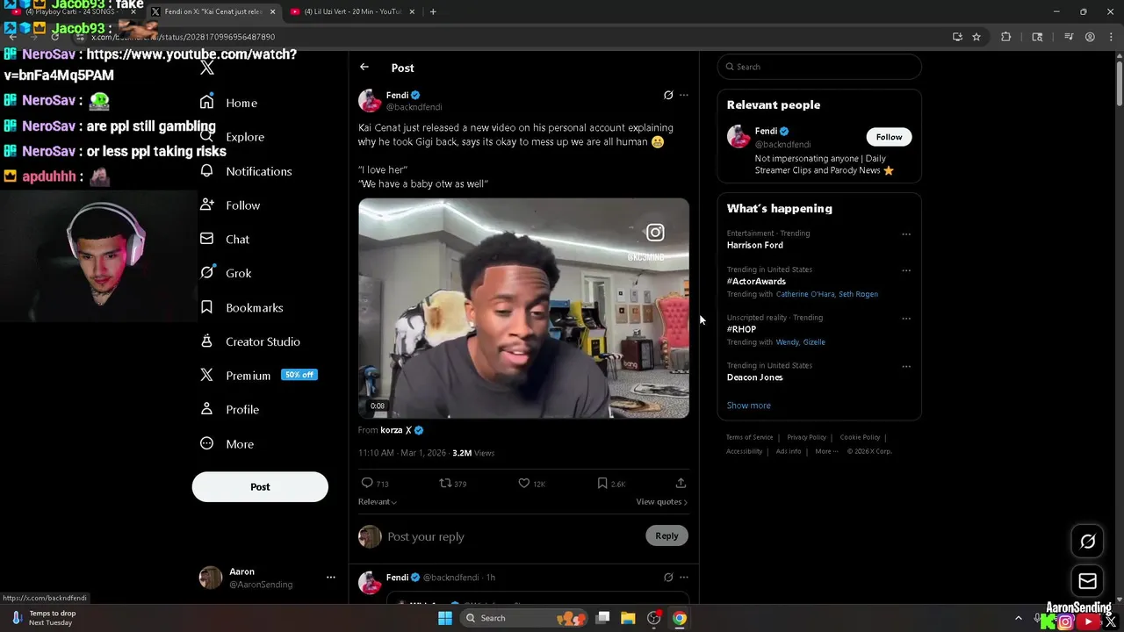Image resolution: width=1124 pixels, height=632 pixels.
Task: Open the Cookie Policy link
Action: coord(860,437)
